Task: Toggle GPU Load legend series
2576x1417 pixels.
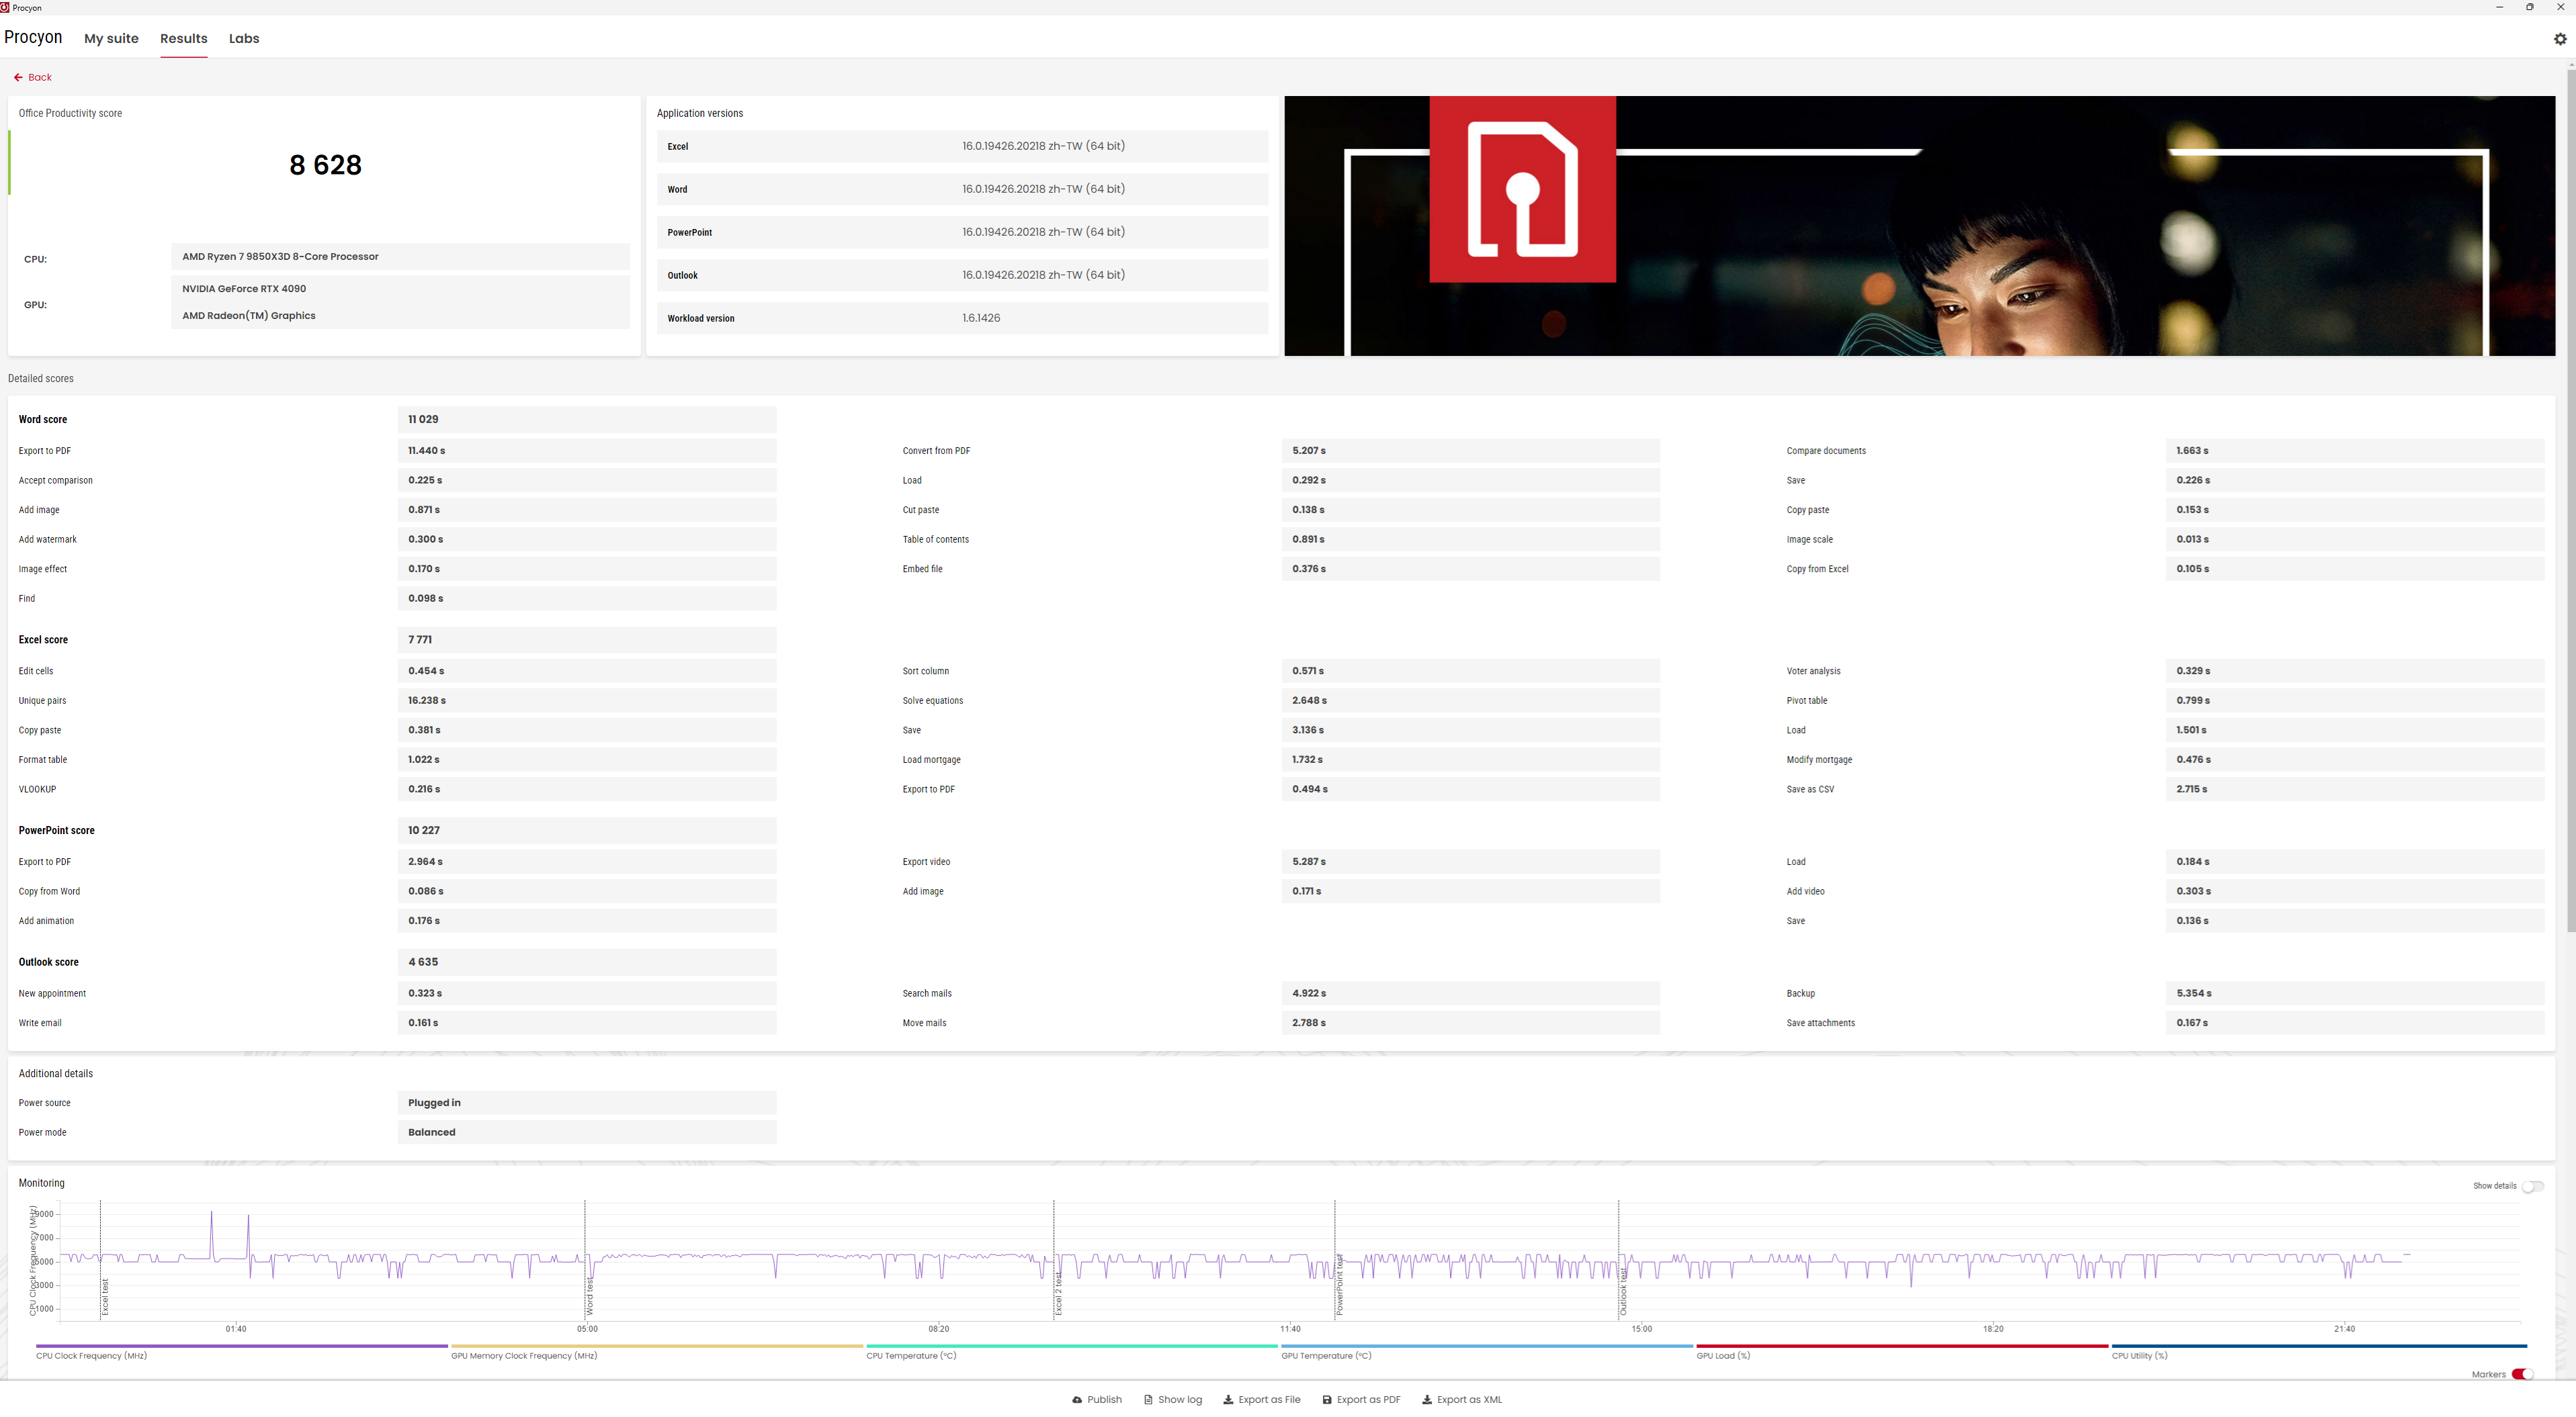Action: point(1723,1355)
